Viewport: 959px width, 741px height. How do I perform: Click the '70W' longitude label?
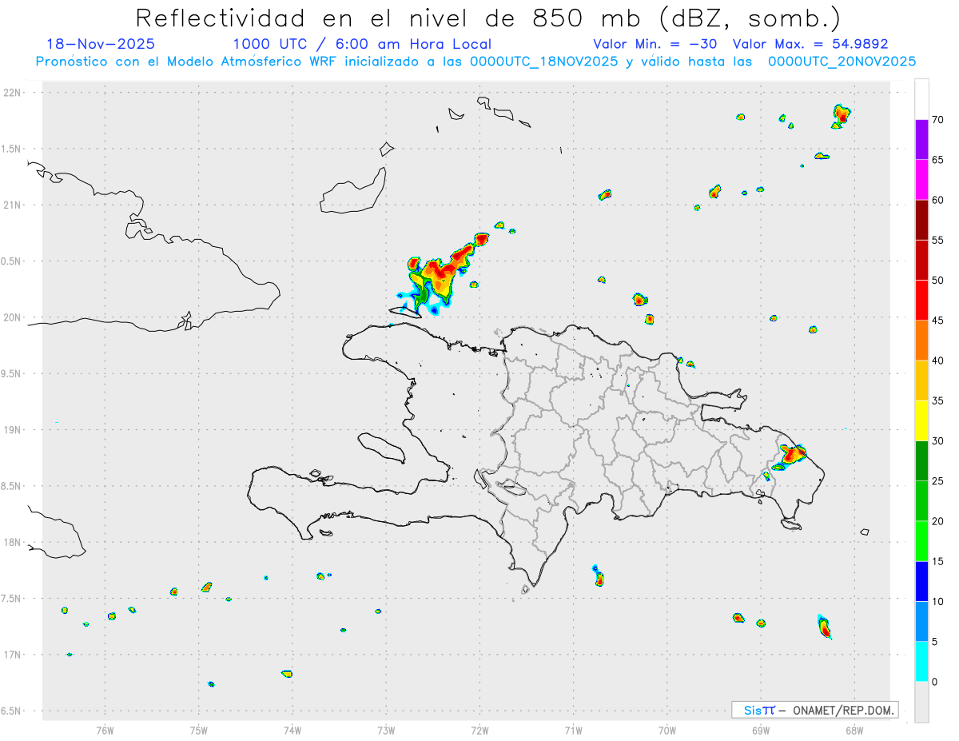point(667,731)
